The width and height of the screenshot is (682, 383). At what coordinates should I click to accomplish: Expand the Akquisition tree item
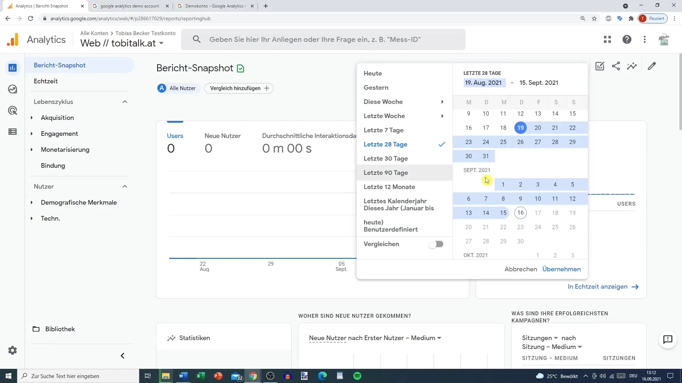32,118
